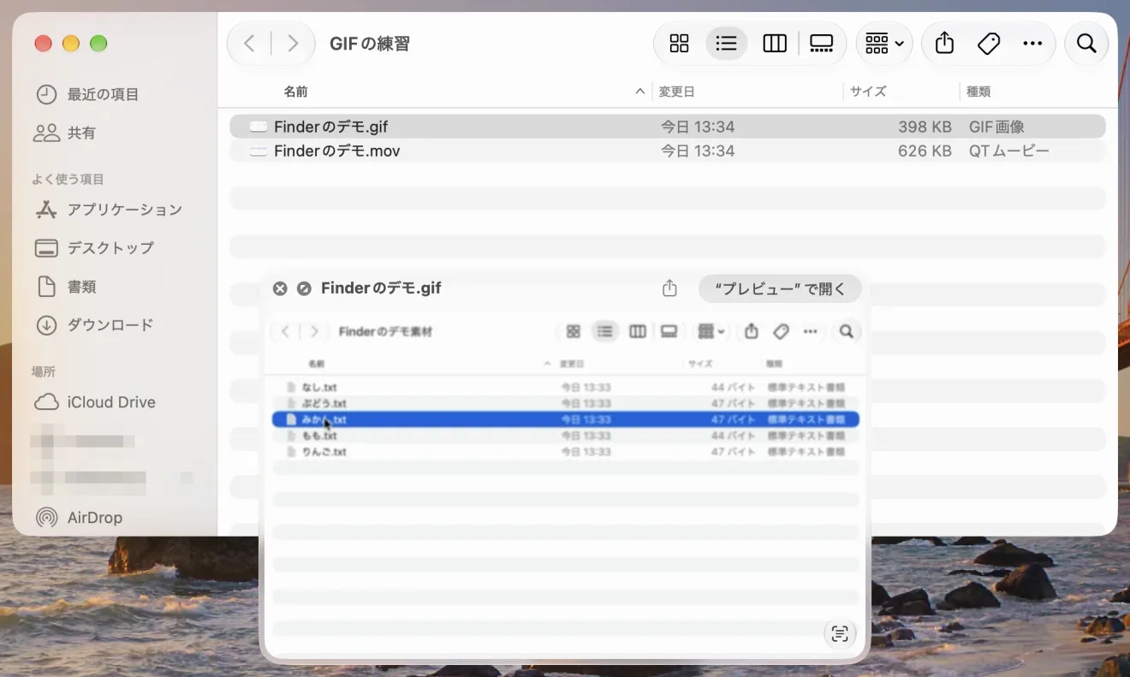Viewport: 1130px width, 677px height.
Task: Click the GIFの練習 window title
Action: pos(370,44)
